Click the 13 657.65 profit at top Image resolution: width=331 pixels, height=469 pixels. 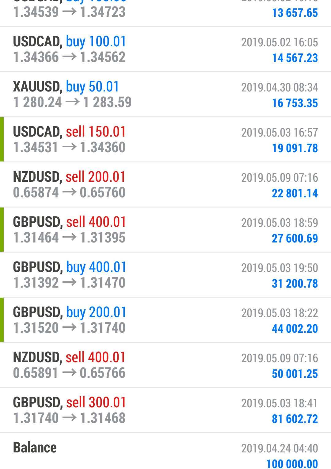point(295,13)
